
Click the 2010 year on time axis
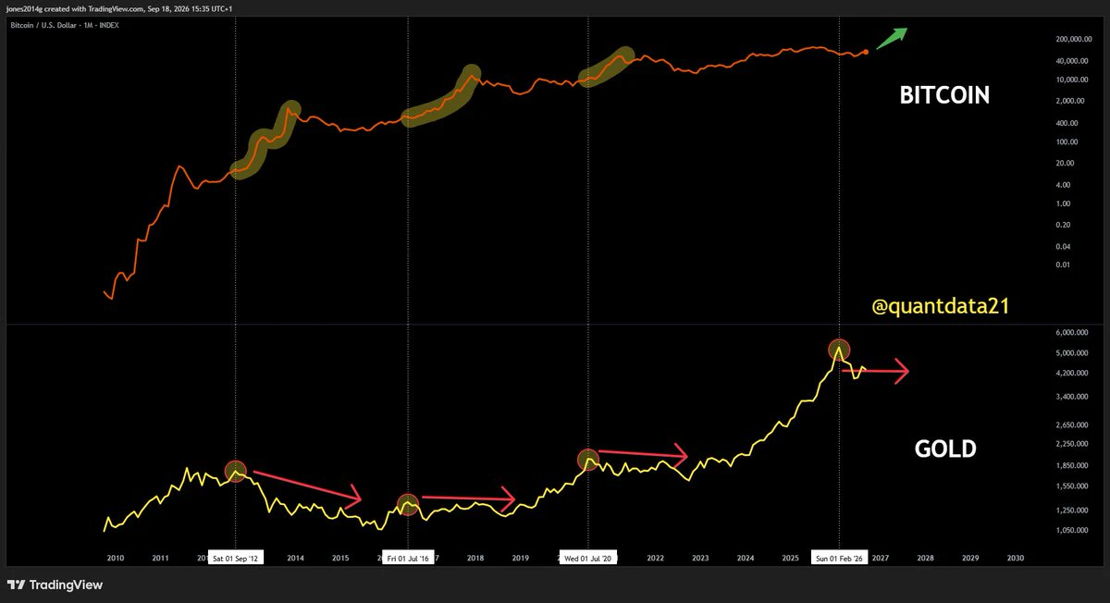(x=115, y=559)
